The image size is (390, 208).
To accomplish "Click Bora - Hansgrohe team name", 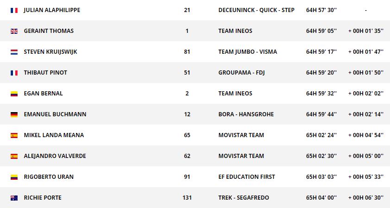I will click(246, 114).
